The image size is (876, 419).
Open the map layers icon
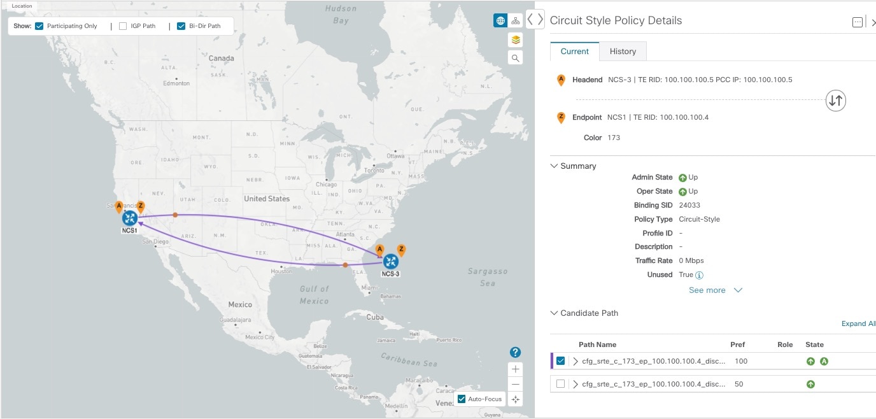pyautogui.click(x=516, y=40)
